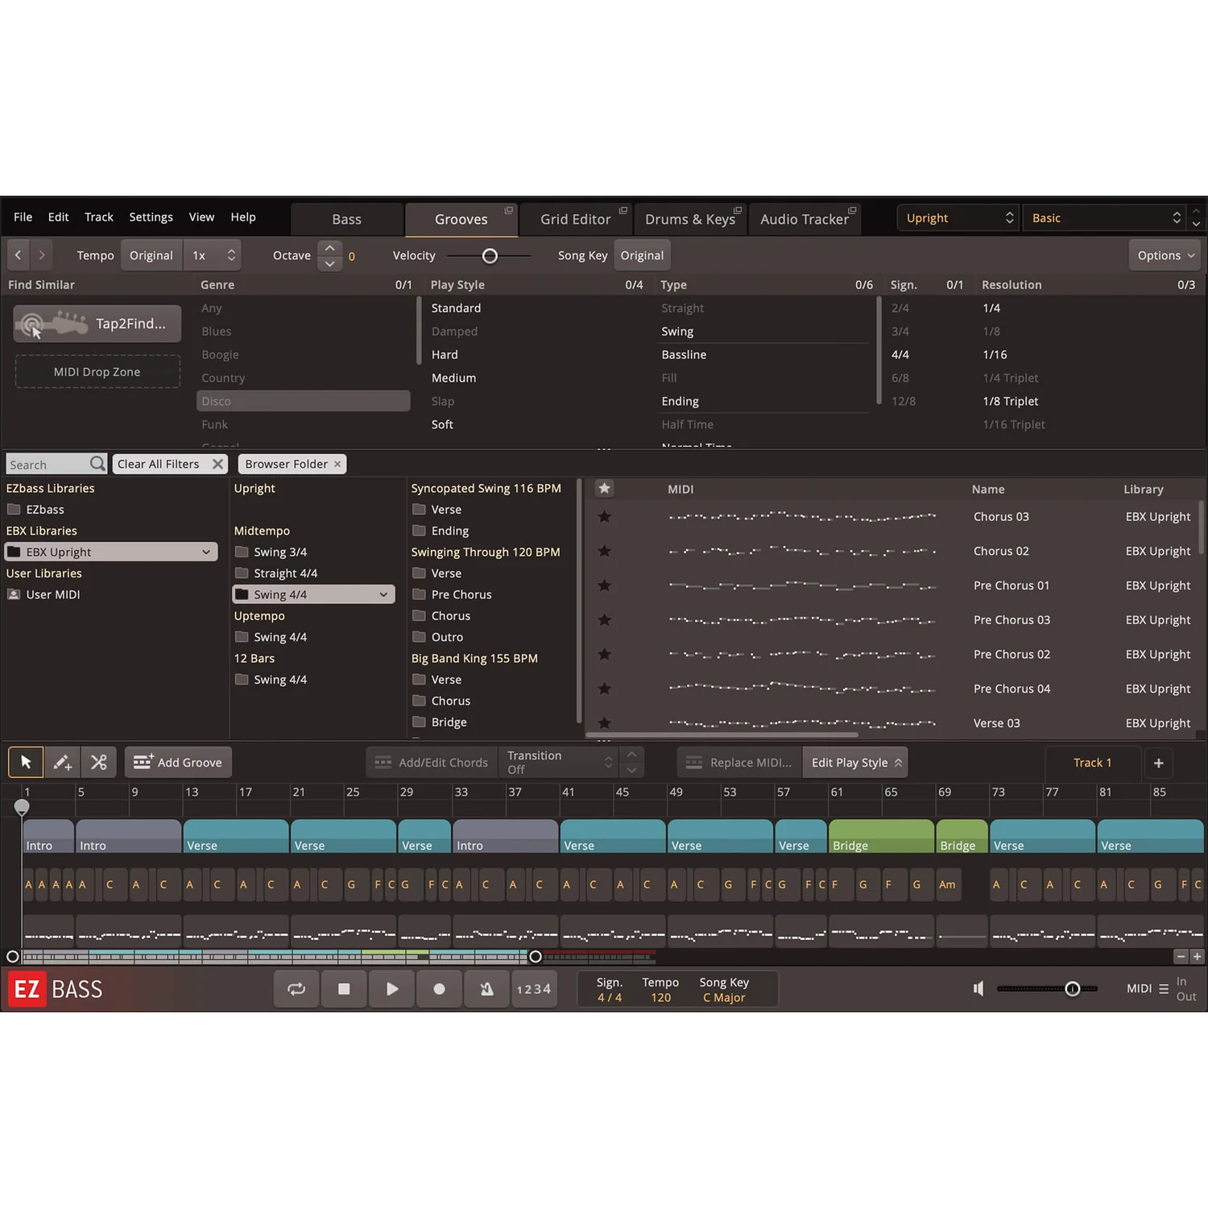Click the Velocity slider handle
Viewport: 1208px width, 1208px height.
490,256
